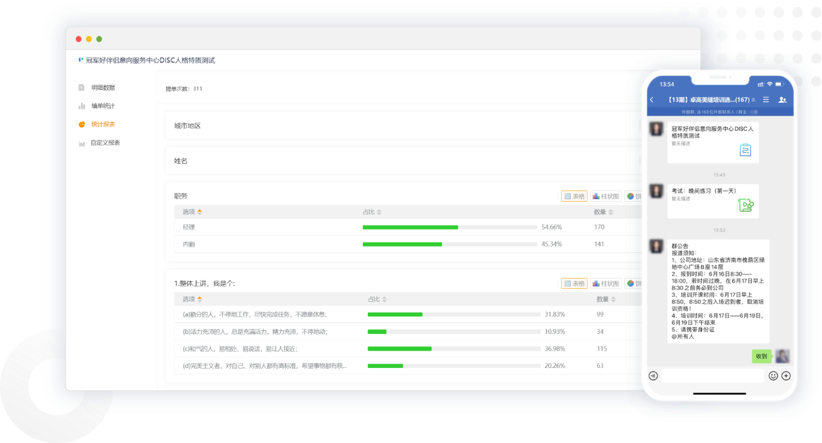Open the phone chat menu list icon

coord(765,100)
